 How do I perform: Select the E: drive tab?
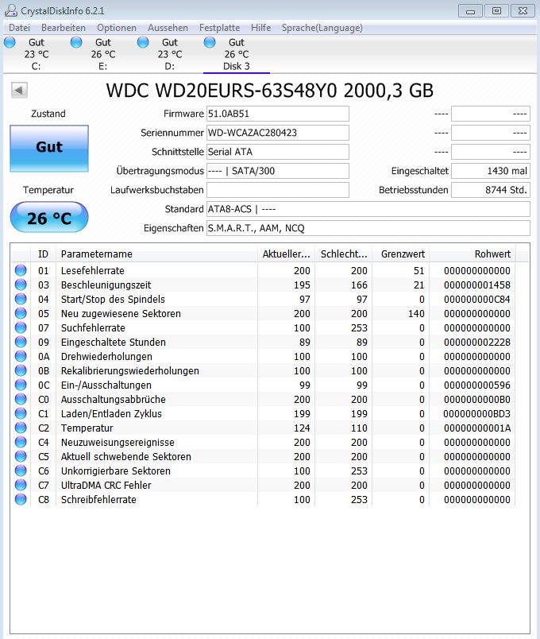pos(102,54)
